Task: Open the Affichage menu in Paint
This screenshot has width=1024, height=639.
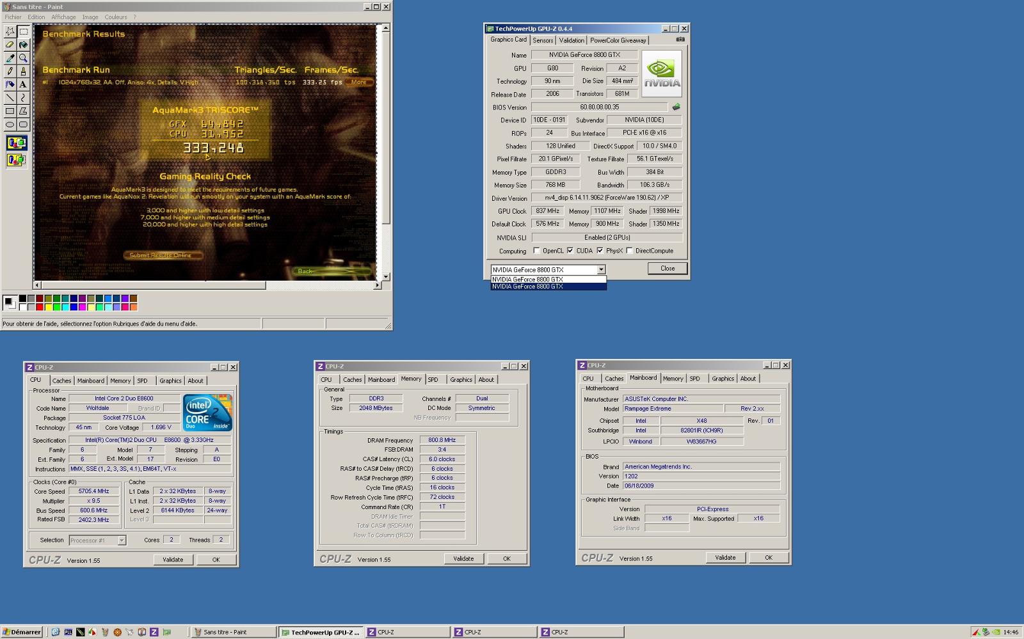Action: 63,17
